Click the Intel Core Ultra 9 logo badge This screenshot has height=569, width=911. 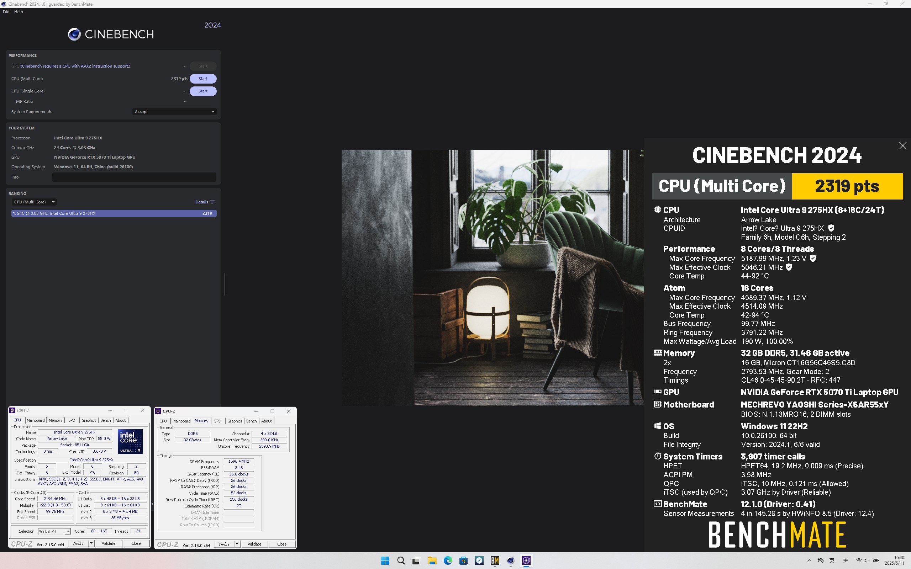130,441
